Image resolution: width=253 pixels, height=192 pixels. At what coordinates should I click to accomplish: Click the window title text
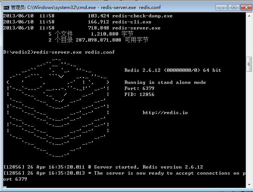coord(86,8)
